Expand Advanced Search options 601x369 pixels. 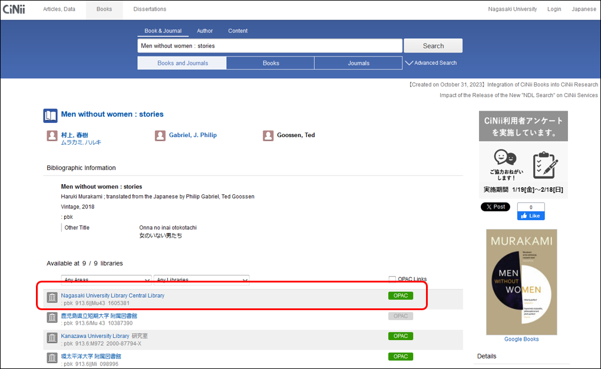[431, 63]
